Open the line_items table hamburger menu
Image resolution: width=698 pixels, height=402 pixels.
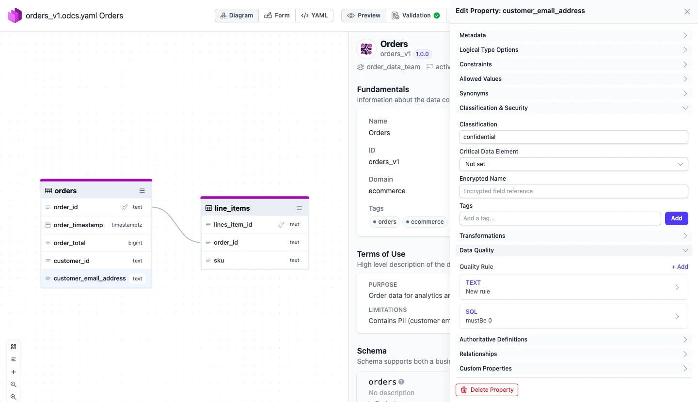299,208
